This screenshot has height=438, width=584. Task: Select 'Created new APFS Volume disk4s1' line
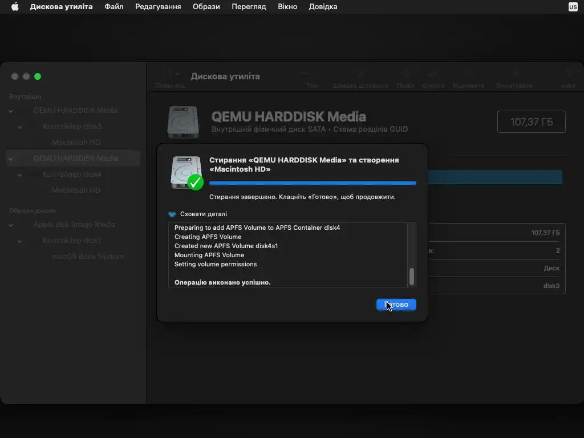tap(226, 246)
